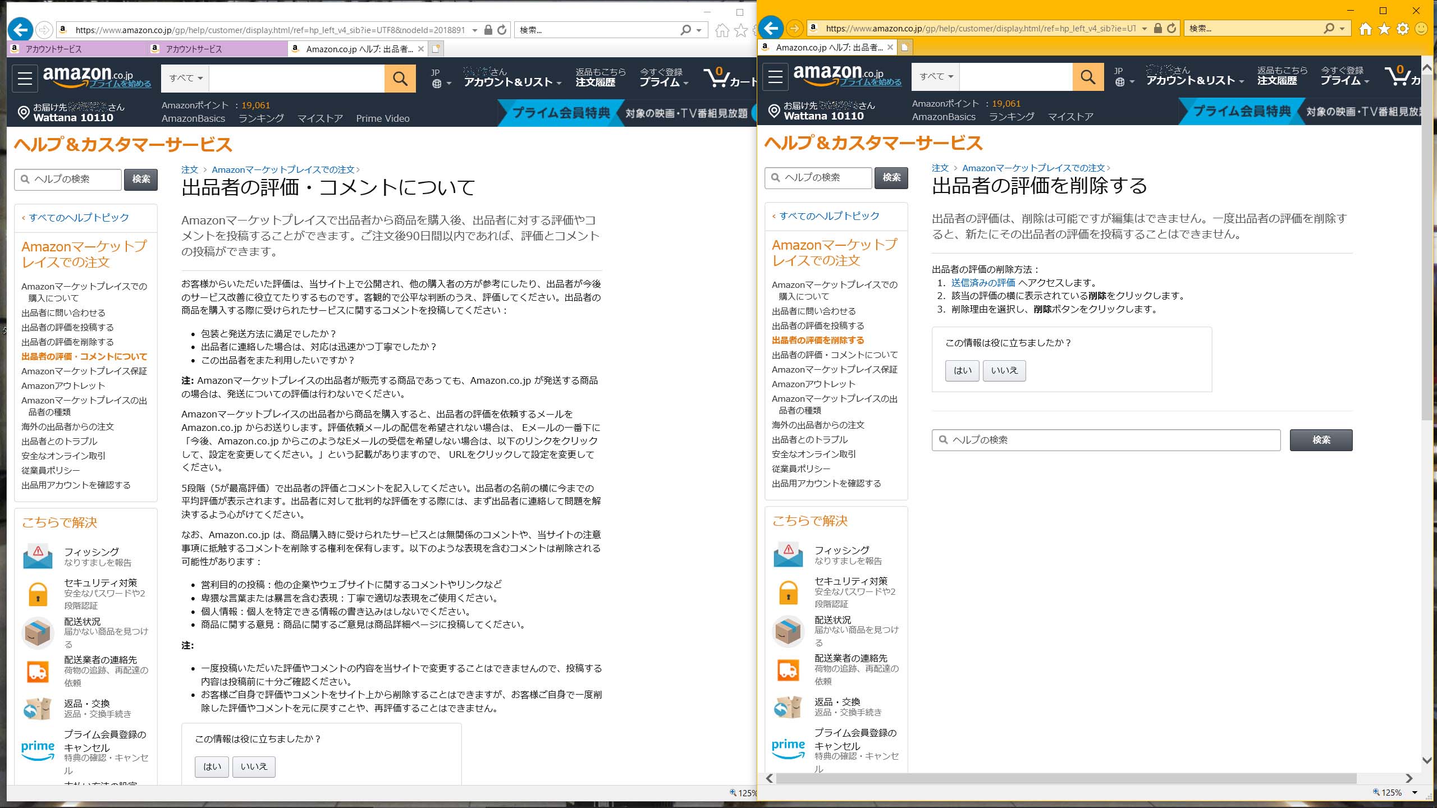Click the refresh icon in left window address bar
This screenshot has height=808, width=1437.
coord(502,30)
